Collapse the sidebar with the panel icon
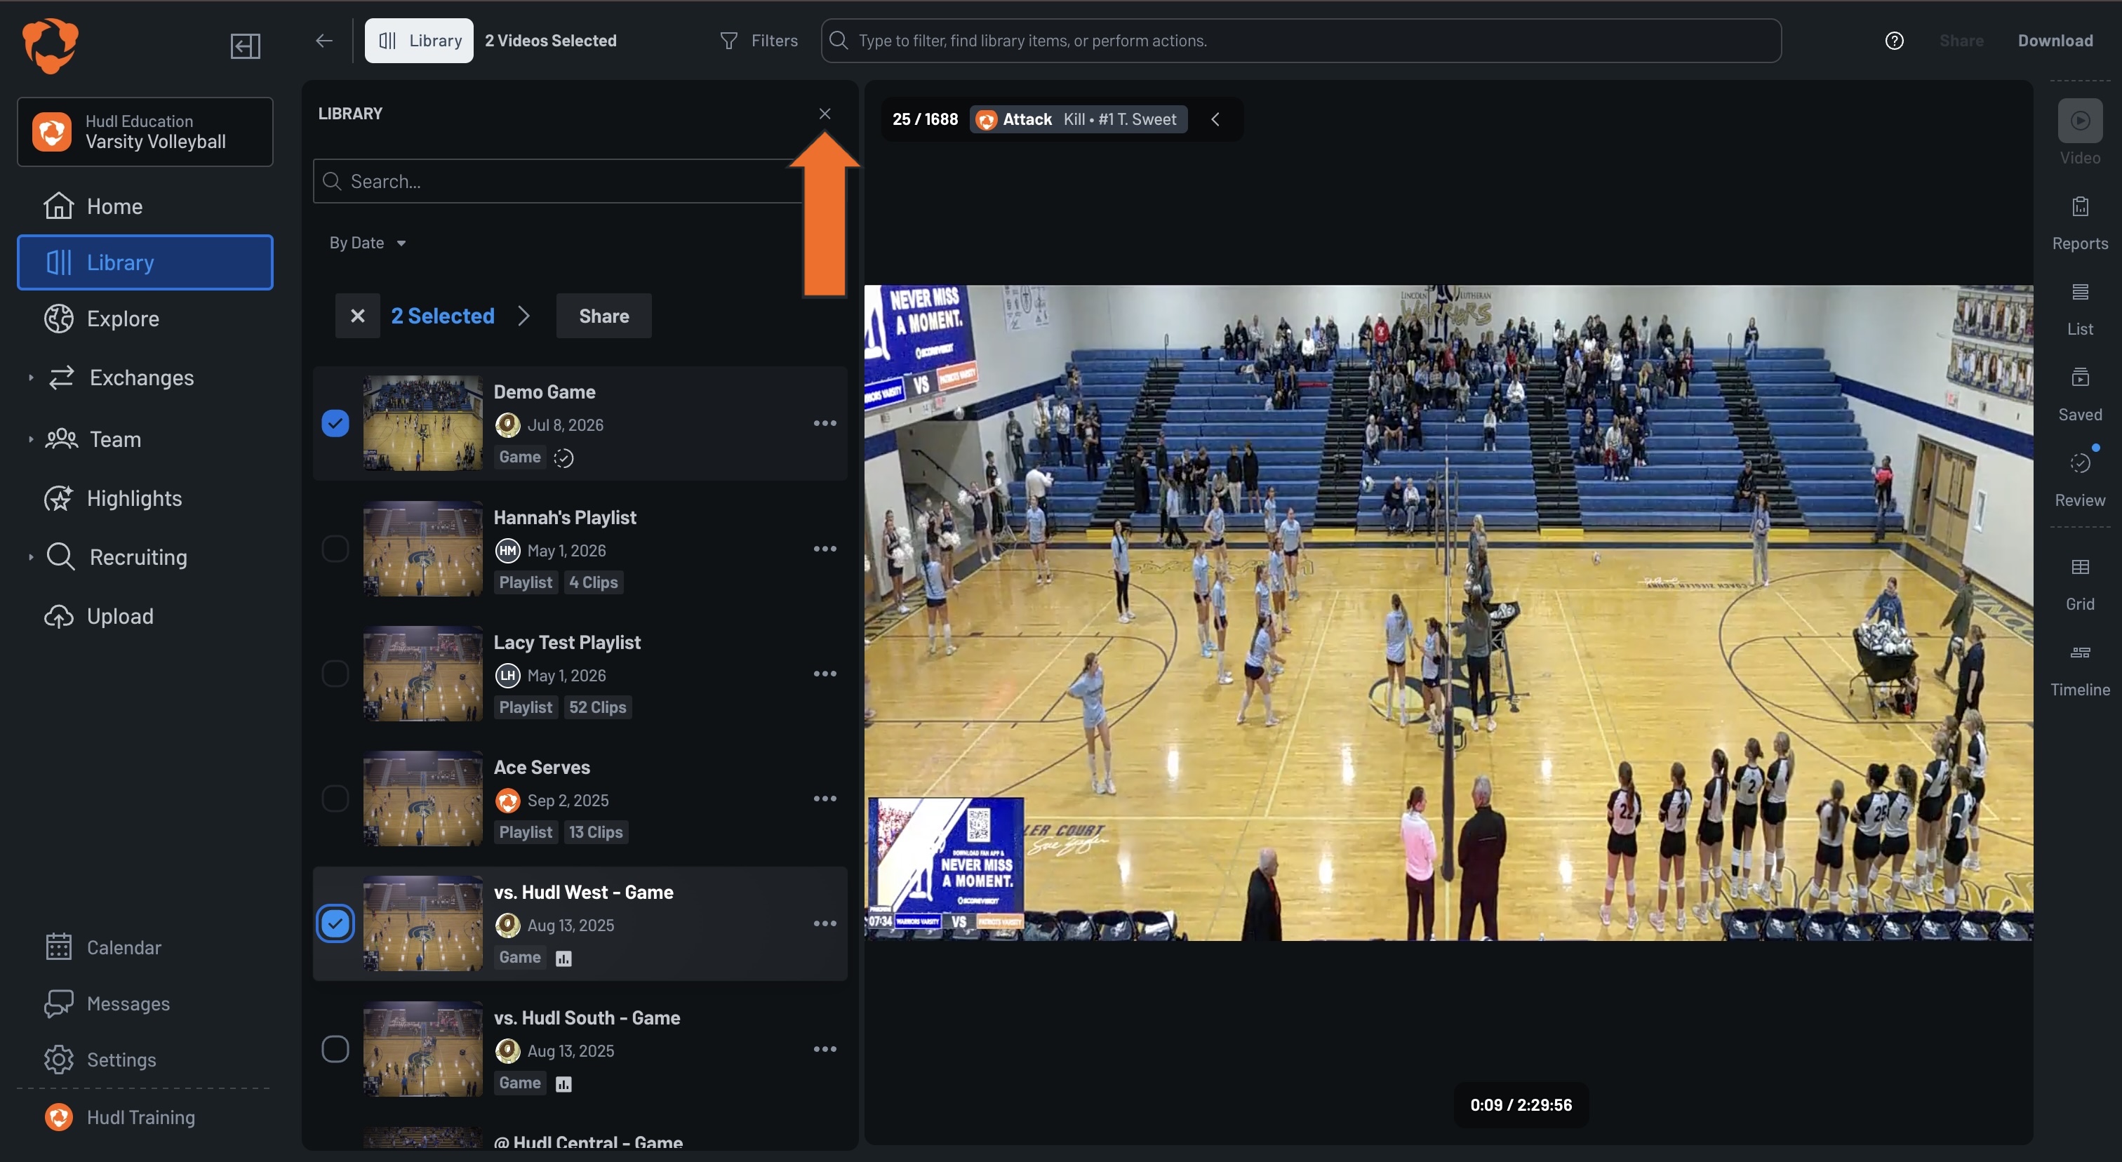 point(245,46)
